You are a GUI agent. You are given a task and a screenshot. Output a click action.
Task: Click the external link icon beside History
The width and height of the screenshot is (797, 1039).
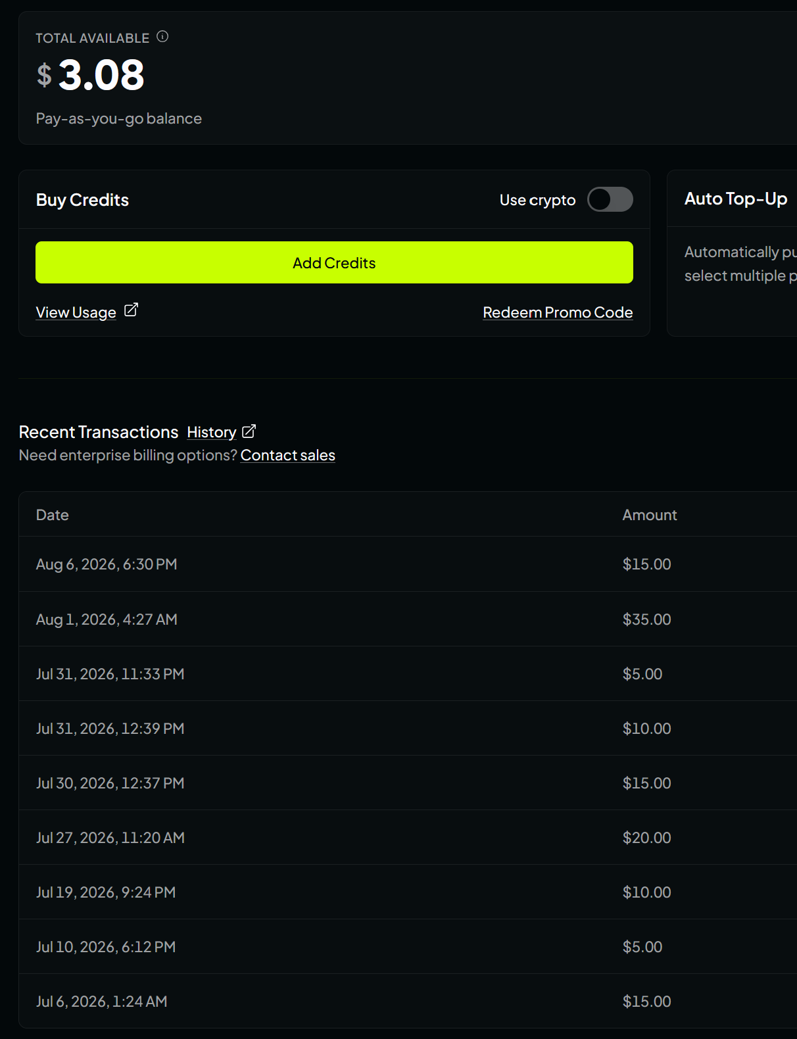tap(249, 431)
